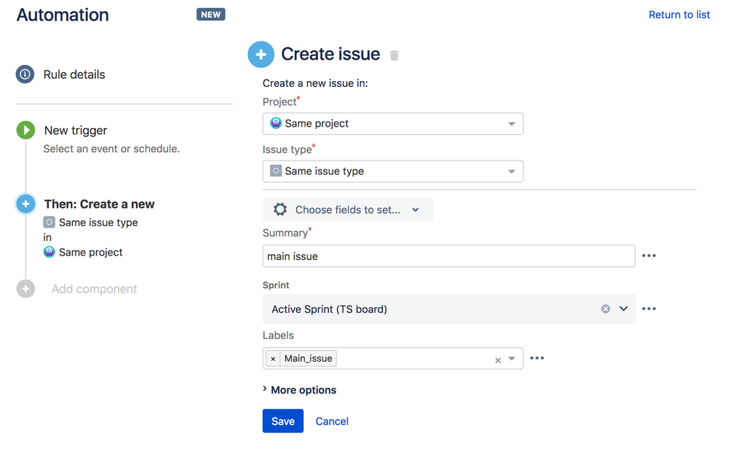Screen dimensions: 737x453
Task: Click the Save button
Action: point(283,421)
